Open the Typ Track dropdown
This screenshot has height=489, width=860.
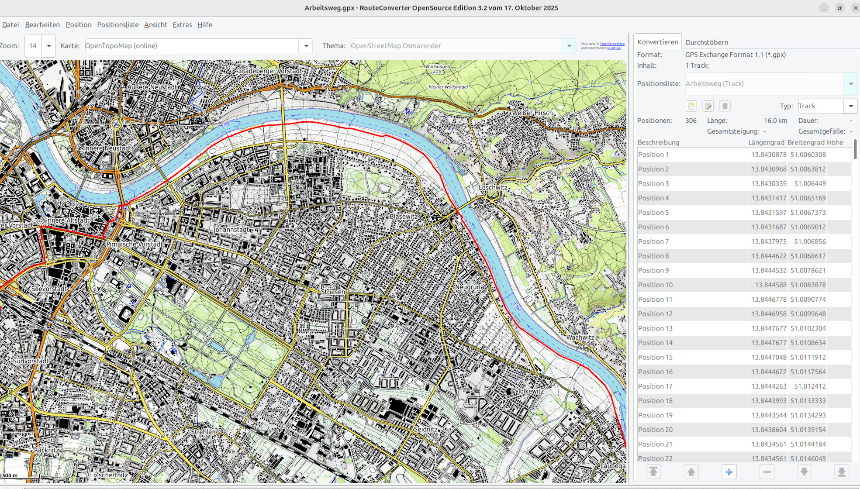point(850,106)
